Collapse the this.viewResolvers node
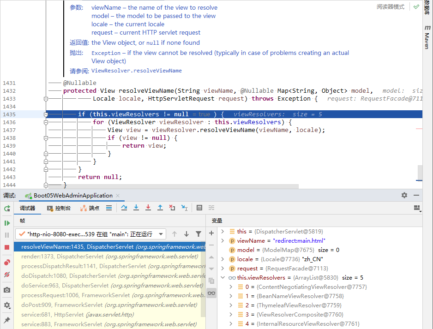Viewport: 433px width, 329px height. click(223, 278)
